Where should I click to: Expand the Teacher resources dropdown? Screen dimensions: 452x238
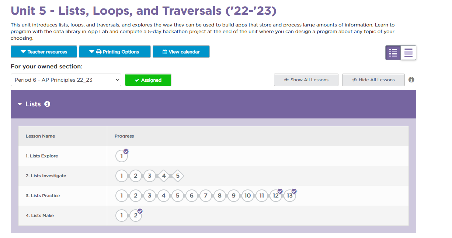tap(44, 52)
